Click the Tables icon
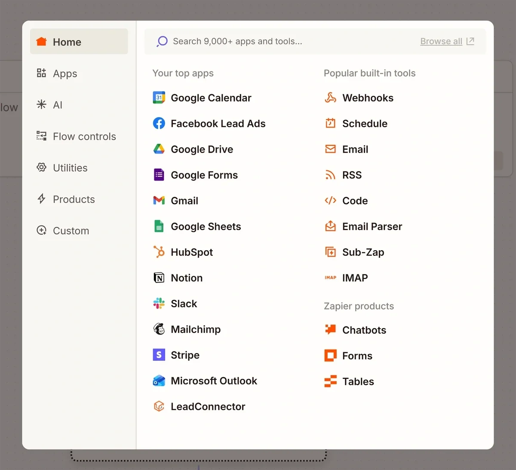 [330, 381]
